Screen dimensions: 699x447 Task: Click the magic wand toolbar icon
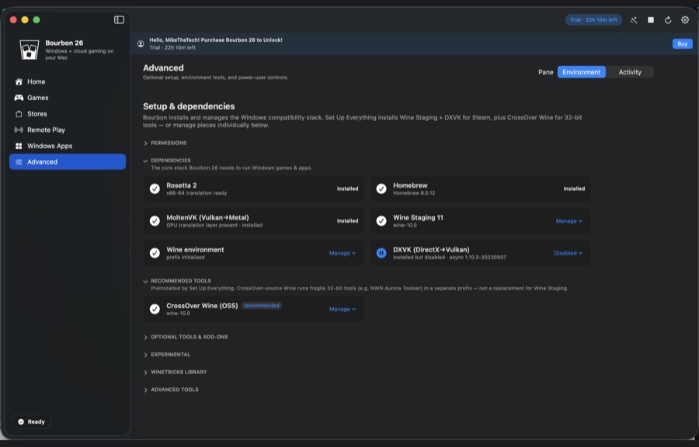[x=634, y=20]
